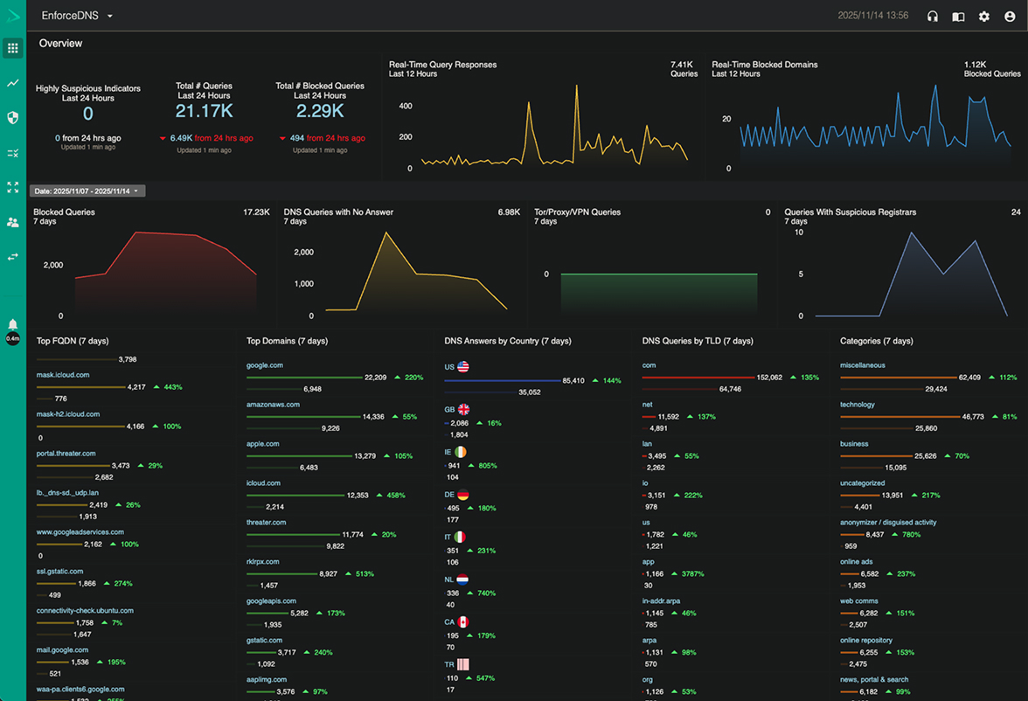Open notifications bell in sidebar
The width and height of the screenshot is (1028, 701).
(x=12, y=325)
